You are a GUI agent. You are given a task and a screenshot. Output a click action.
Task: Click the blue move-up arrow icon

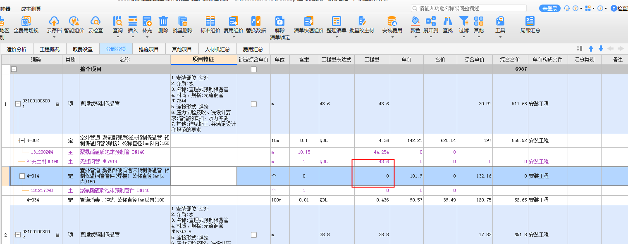591,49
